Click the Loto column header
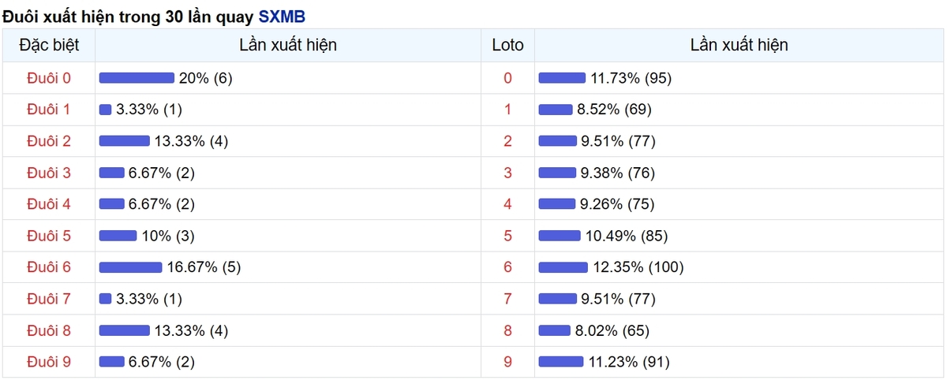This screenshot has height=380, width=947. pos(507,45)
